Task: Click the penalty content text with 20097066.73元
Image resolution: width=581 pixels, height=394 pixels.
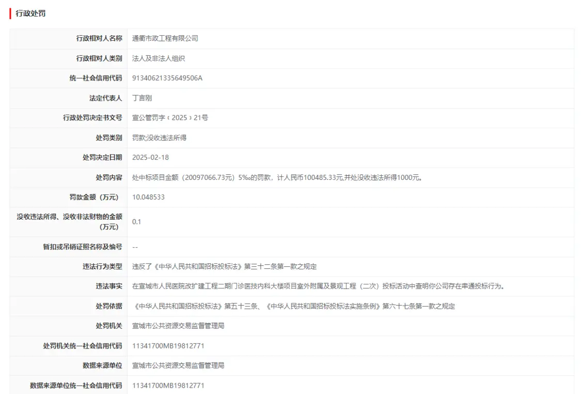Action: pos(277,177)
